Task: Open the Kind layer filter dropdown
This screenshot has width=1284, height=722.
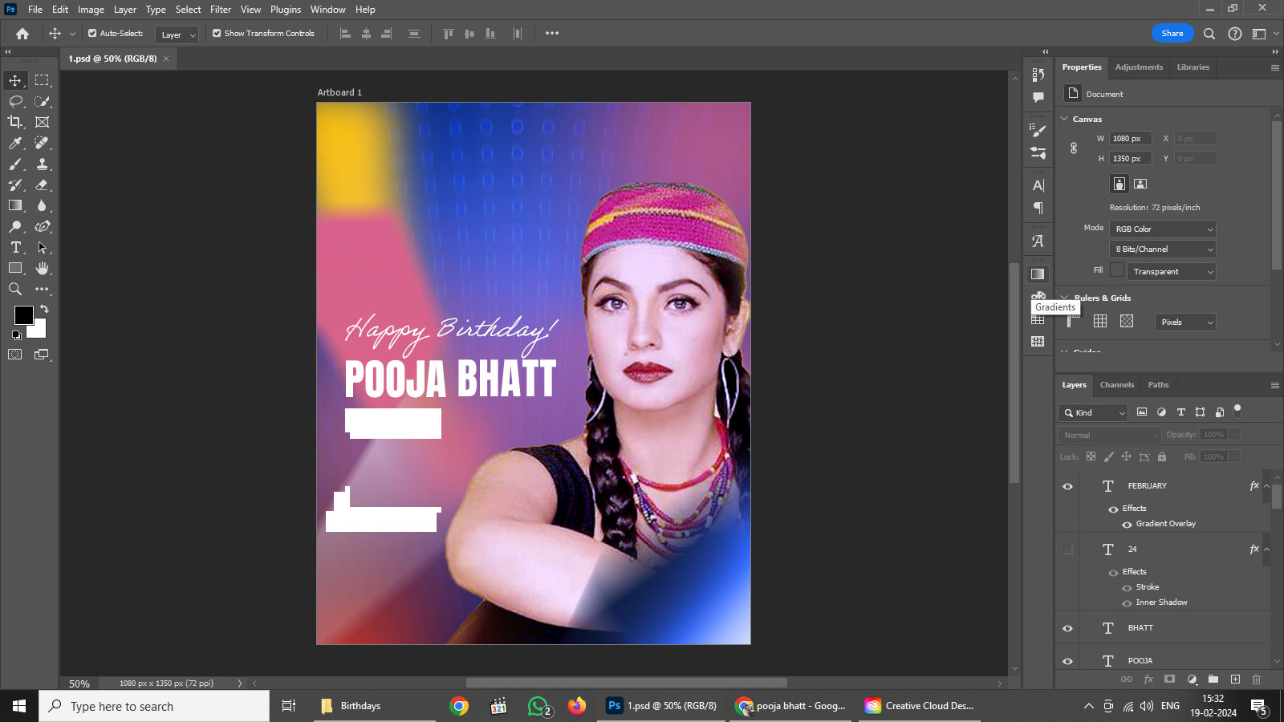Action: (1094, 412)
